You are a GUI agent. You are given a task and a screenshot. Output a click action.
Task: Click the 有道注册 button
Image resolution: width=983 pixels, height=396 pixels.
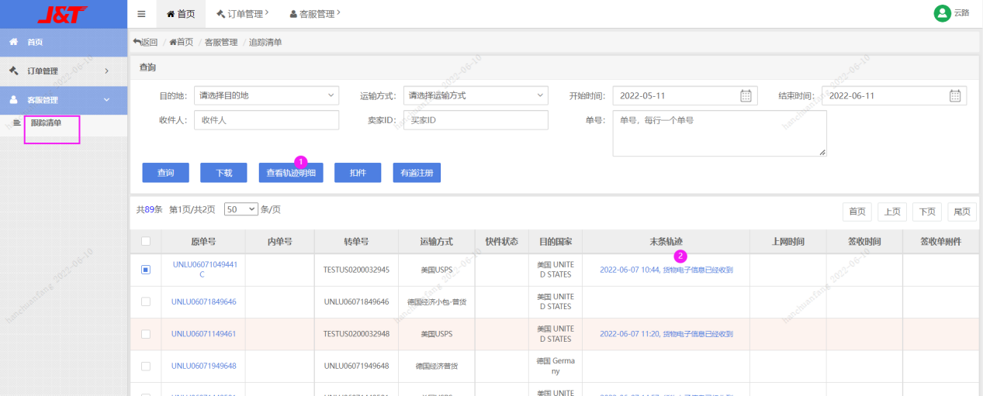(417, 173)
